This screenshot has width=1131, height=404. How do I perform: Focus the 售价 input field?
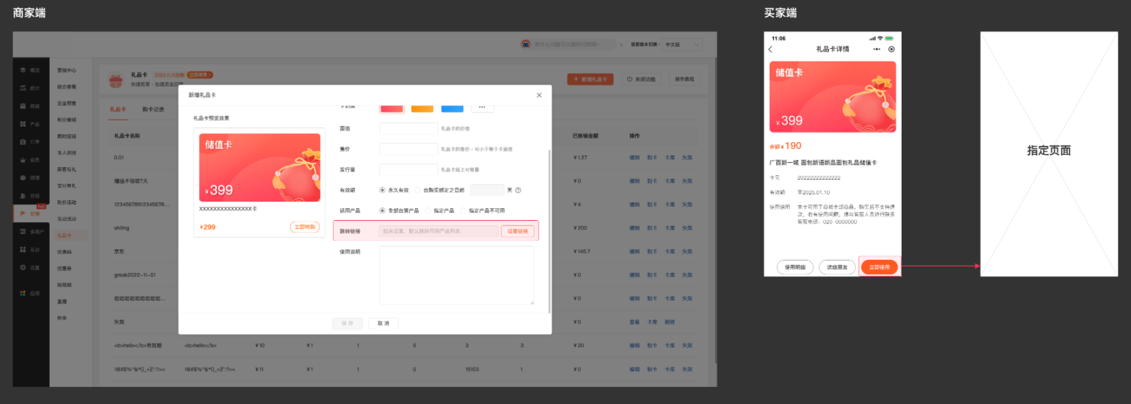click(x=409, y=149)
